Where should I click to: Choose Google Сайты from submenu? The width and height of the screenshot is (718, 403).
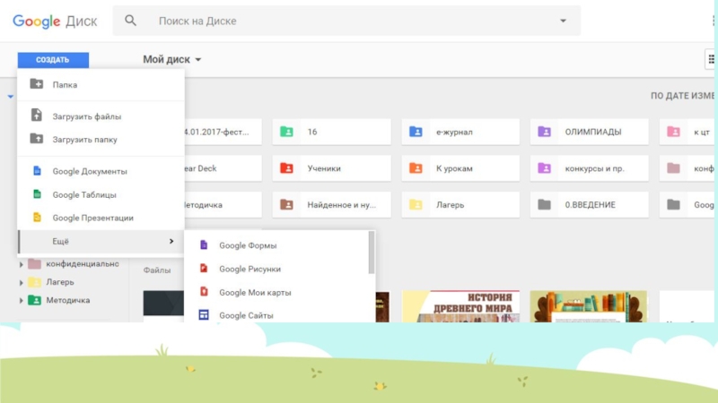coord(276,315)
